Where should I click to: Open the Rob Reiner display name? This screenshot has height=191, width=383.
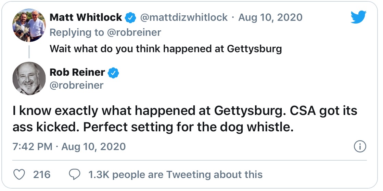pos(77,72)
